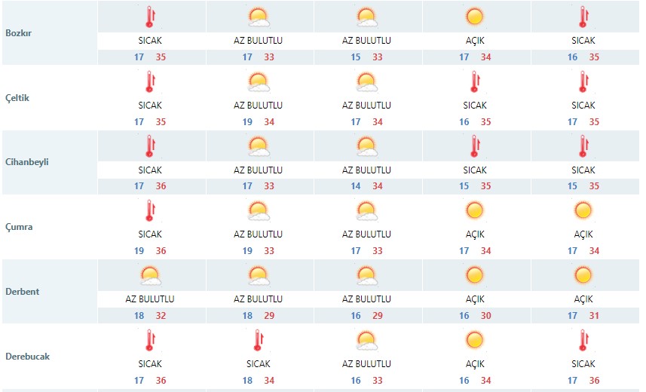Click Derbent's first-day partly cloudy icon
The height and width of the screenshot is (392, 646).
(x=150, y=275)
